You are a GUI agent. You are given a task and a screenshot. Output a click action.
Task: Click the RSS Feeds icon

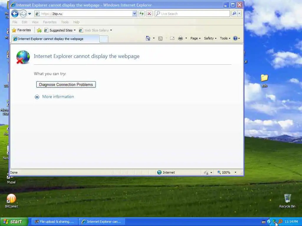coord(160,39)
